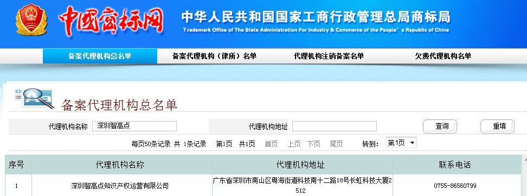Viewport: 527px width, 196px height.
Task: Click the 每页50条记录 共1条记录 text
Action: [169, 144]
